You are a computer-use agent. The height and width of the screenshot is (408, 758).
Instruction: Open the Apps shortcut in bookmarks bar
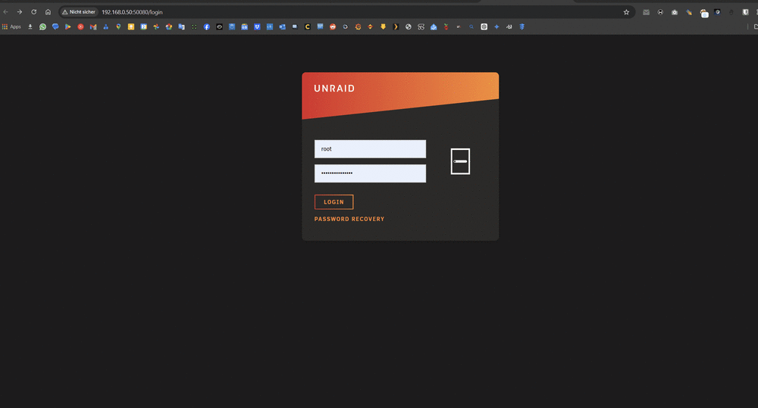point(11,27)
